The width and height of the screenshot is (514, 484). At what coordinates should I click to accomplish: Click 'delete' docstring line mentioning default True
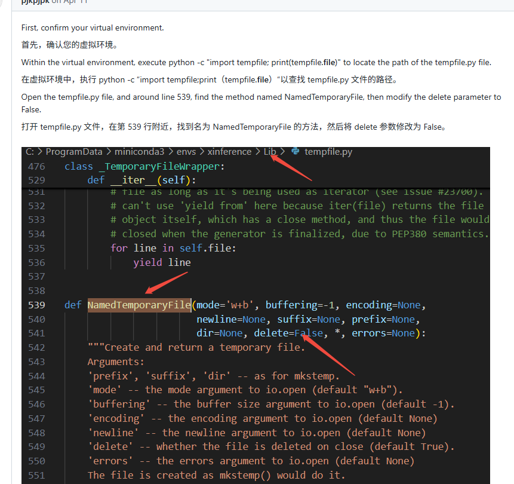coord(271,446)
